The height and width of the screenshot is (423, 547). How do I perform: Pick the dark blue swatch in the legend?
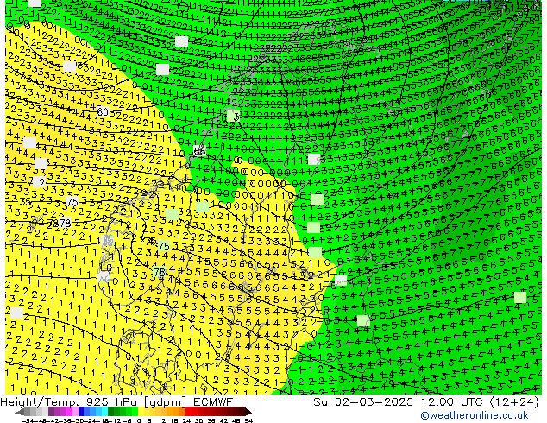click(x=81, y=411)
